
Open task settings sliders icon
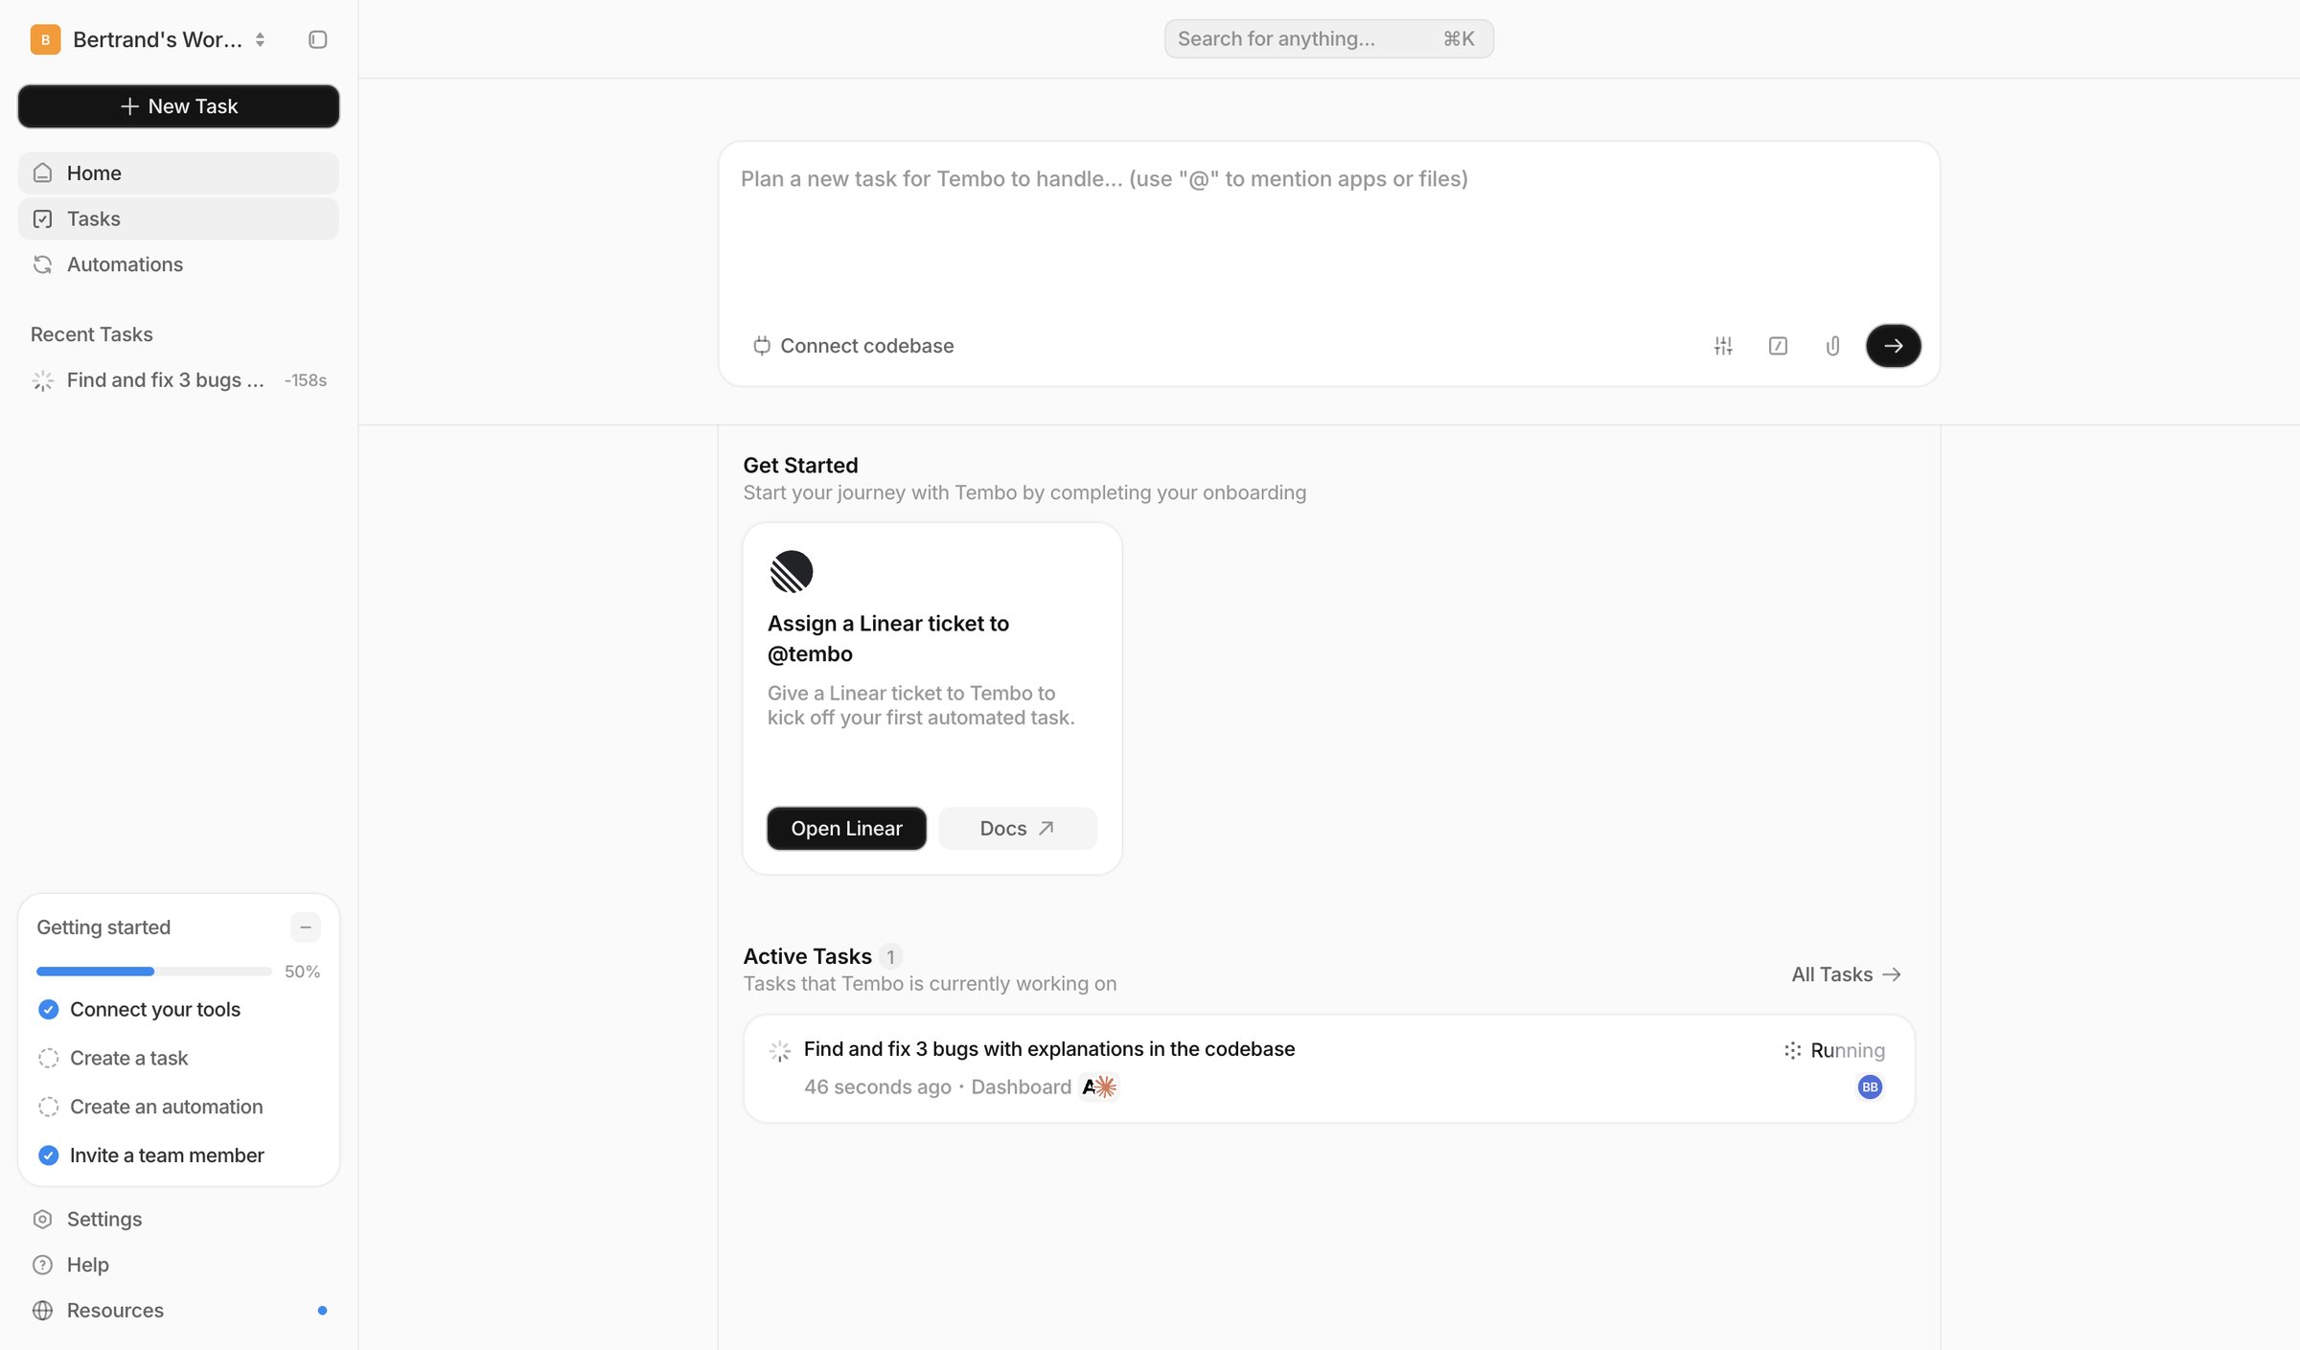[1723, 346]
